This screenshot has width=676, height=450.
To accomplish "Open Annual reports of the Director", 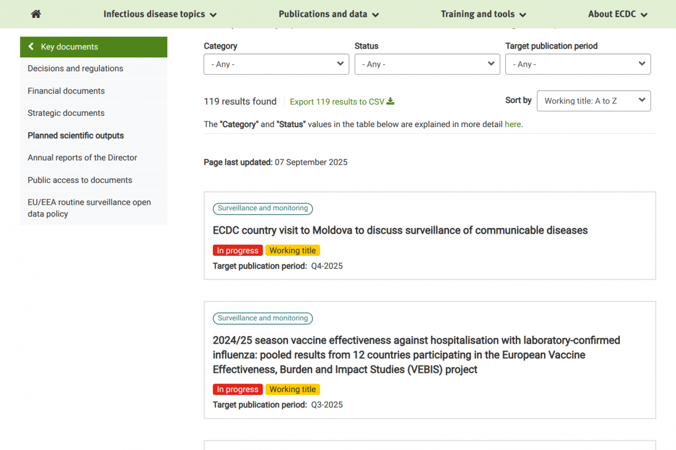I will coord(82,157).
